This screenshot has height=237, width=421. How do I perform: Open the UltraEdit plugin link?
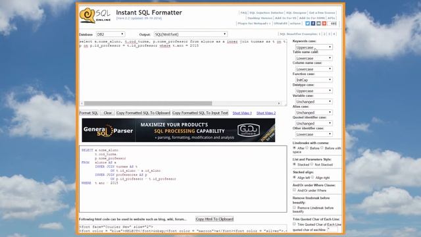point(281,24)
